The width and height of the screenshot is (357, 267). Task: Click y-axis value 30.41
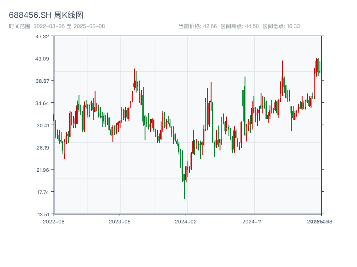click(x=42, y=125)
